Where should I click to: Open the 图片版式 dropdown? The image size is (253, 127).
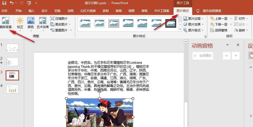point(193,30)
